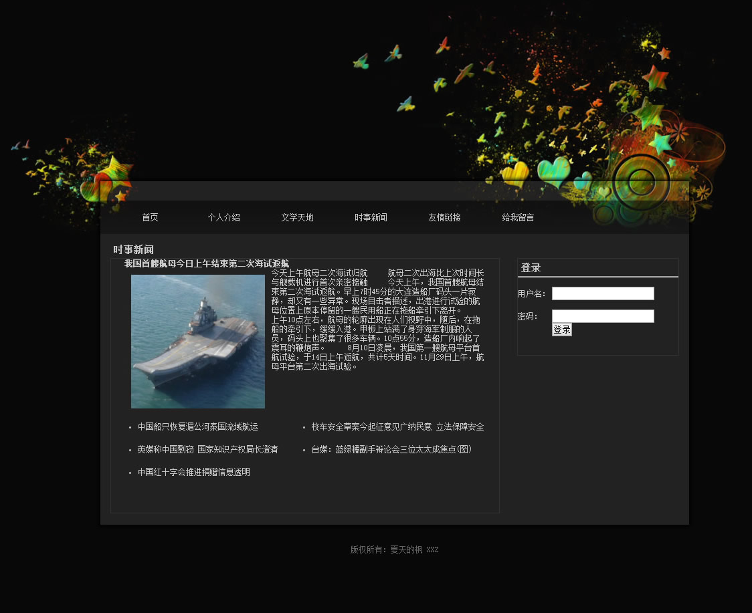Click the 版权所有 footer text
The width and height of the screenshot is (752, 613).
pyautogui.click(x=394, y=549)
